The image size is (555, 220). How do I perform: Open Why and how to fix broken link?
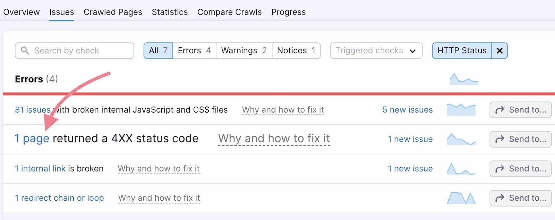click(159, 169)
